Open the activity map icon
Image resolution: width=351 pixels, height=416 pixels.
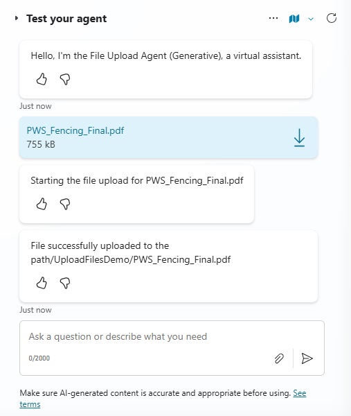click(x=294, y=19)
